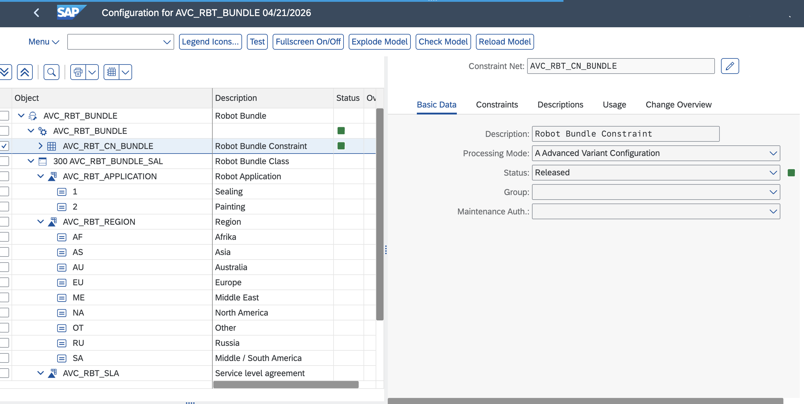Switch to the Usage tab

tap(614, 105)
